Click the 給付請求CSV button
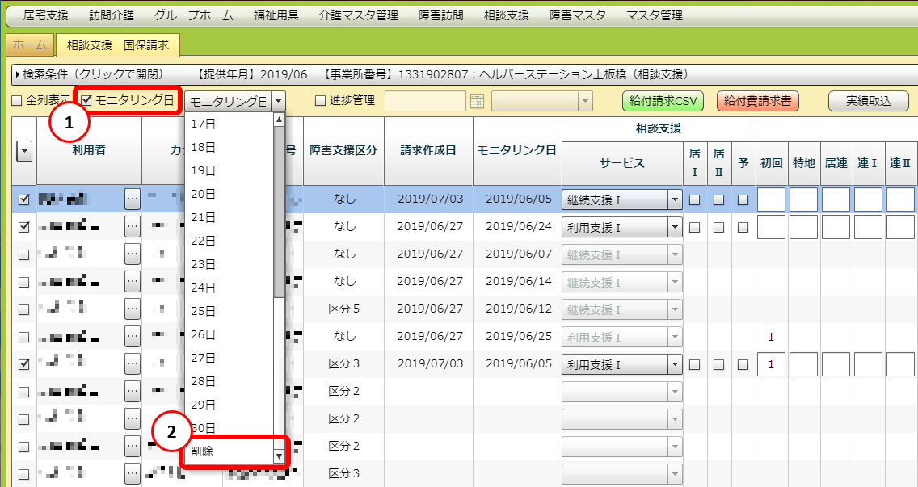This screenshot has height=487, width=918. (x=663, y=101)
